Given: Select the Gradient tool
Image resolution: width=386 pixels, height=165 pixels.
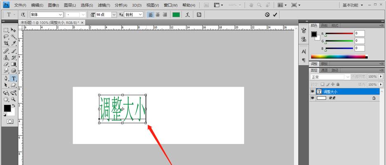Looking at the screenshot, I should coord(13,64).
